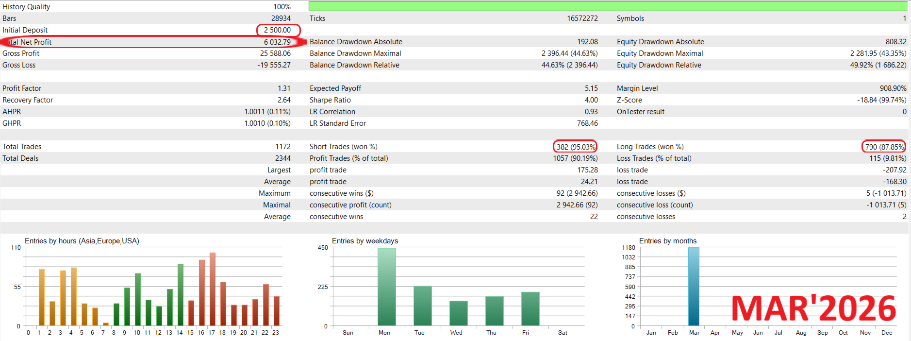Viewport: 911px width, 341px height.
Task: Click the Fri bar in the weekdays chart
Action: pos(530,309)
